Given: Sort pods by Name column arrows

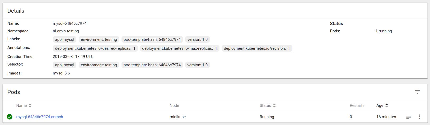Looking at the screenshot, I should point(30,106).
